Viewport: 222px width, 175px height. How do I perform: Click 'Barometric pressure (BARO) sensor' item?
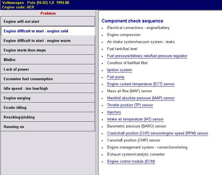click(x=137, y=126)
